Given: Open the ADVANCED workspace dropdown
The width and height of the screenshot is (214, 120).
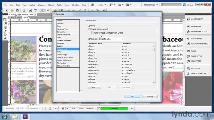Looking at the screenshot, I should [x=151, y=5].
